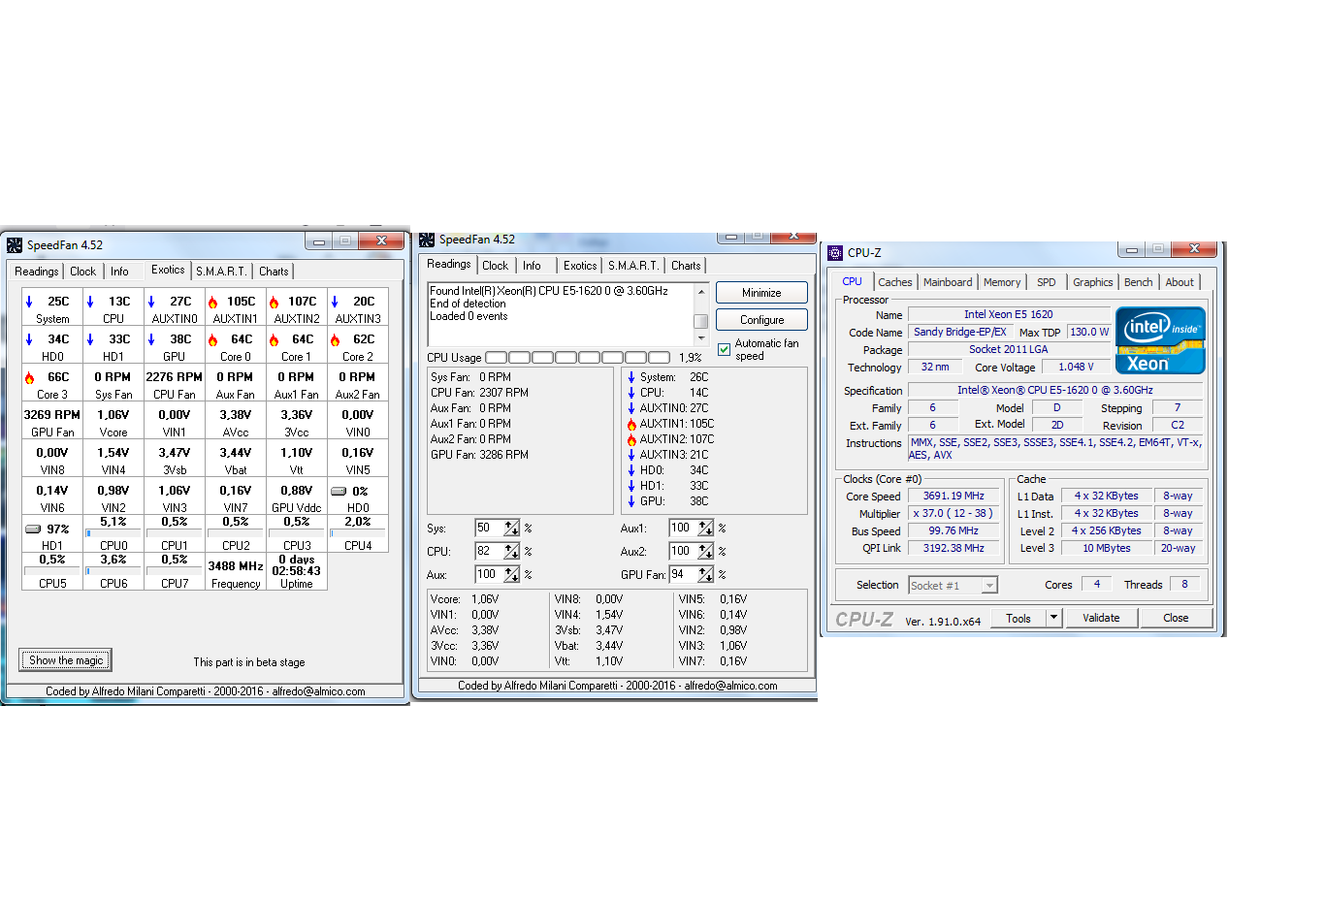Click the down arrow icon on System 25C cell
Image resolution: width=1325 pixels, height=898 pixels.
29,302
